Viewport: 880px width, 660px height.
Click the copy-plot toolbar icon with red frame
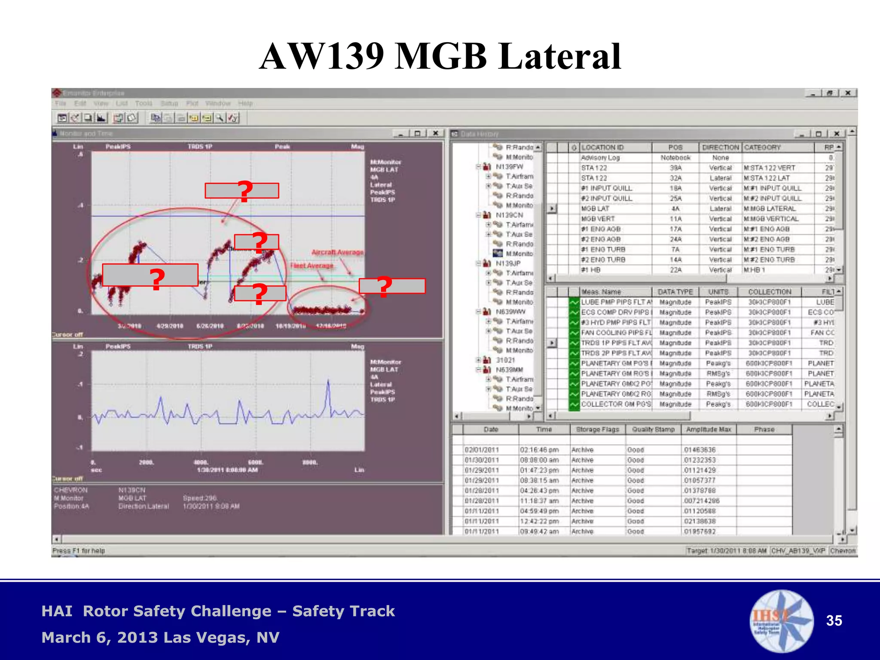[x=119, y=118]
